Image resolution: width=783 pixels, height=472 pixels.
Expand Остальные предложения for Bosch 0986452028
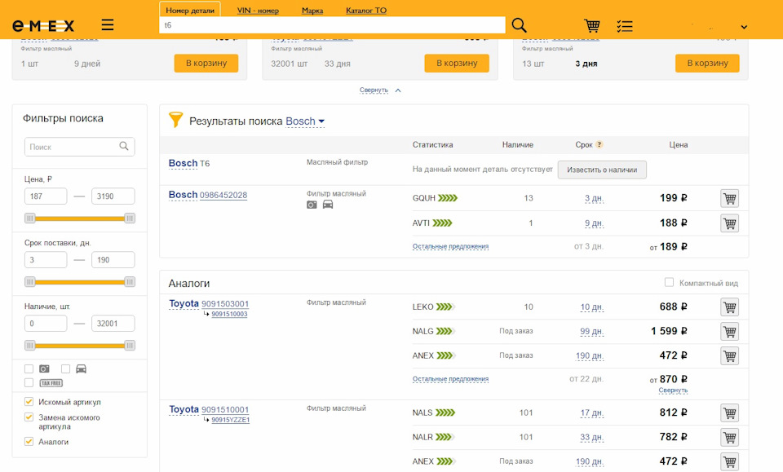[450, 246]
